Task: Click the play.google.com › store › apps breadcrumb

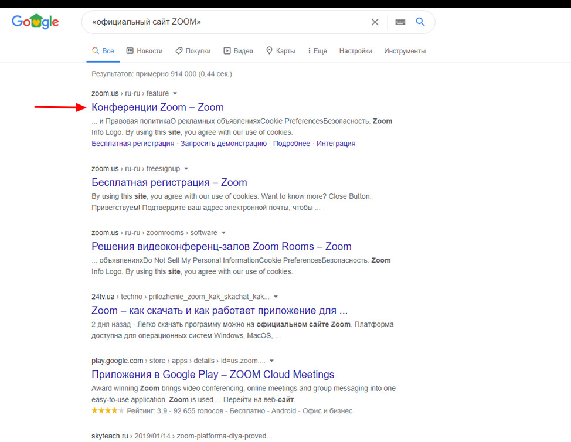Action: click(178, 361)
